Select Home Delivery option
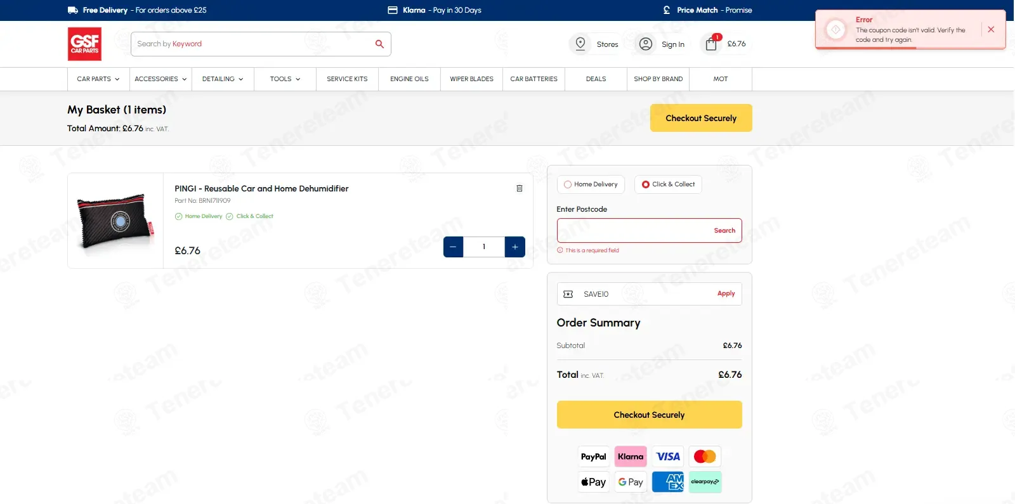 tap(591, 184)
